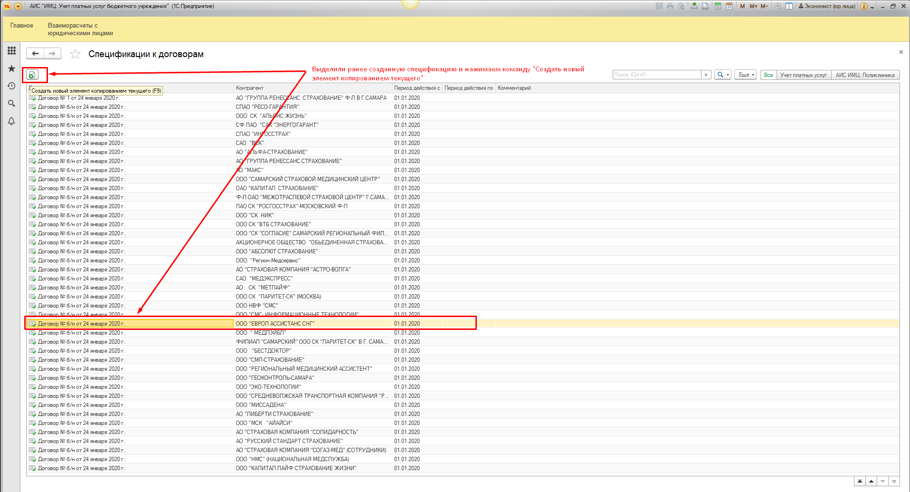Open the sections menu grid icon
The height and width of the screenshot is (492, 910).
tap(11, 51)
